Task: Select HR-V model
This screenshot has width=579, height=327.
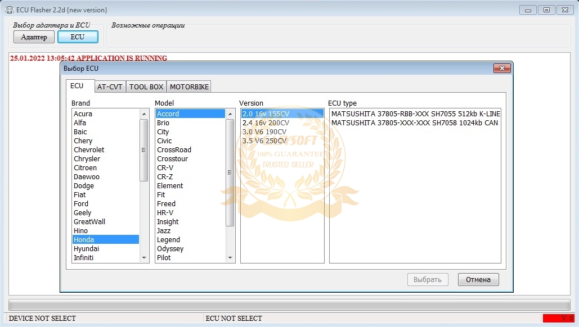Action: [190, 213]
